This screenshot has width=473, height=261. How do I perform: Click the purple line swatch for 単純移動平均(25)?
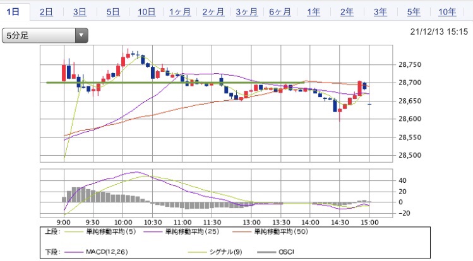[x=152, y=232]
